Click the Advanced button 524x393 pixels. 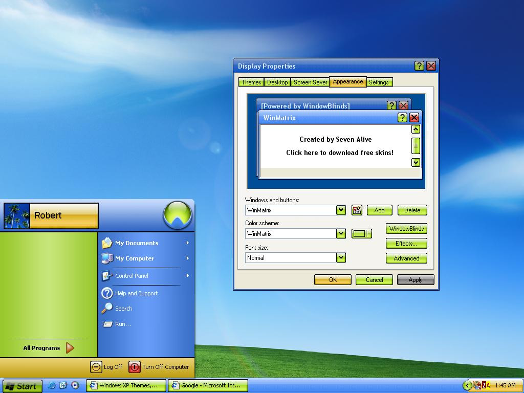[406, 258]
